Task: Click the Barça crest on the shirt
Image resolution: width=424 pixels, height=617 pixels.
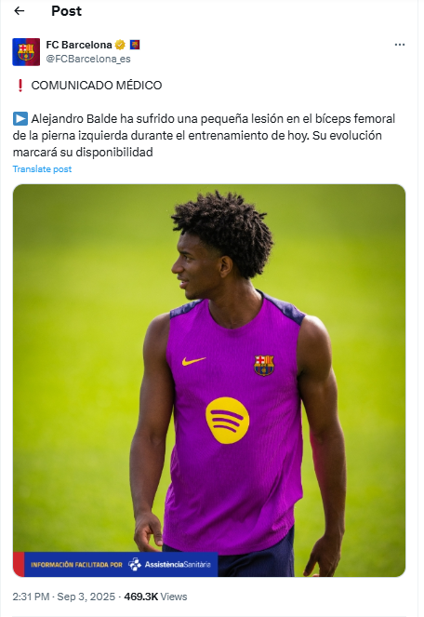Action: click(x=264, y=365)
